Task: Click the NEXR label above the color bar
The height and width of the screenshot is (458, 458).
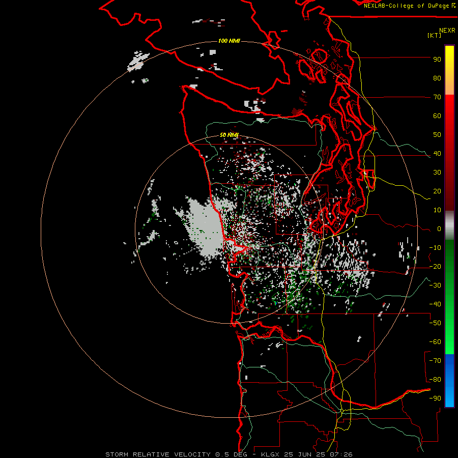Action: click(x=447, y=31)
